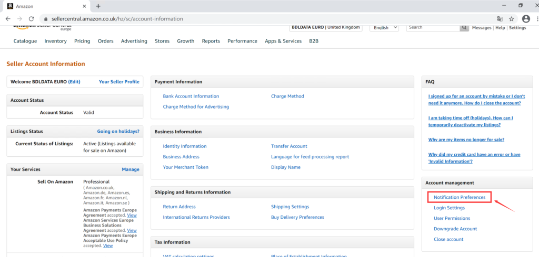Click the (Edit) link beside BDLDATA EURO
Viewport: 539px width, 257px height.
[x=74, y=82]
